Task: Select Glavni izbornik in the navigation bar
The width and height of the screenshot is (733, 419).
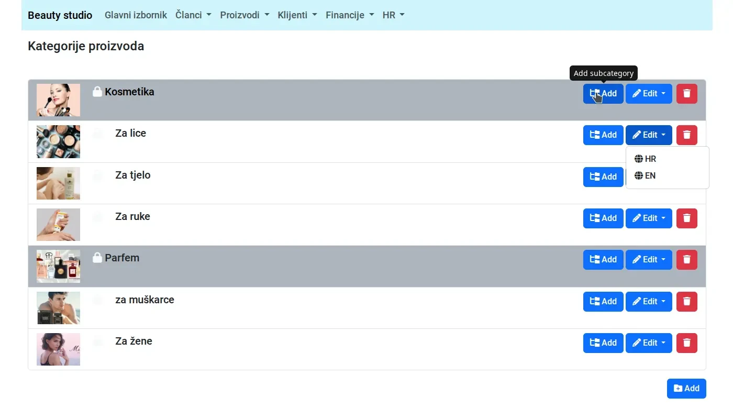Action: tap(136, 15)
